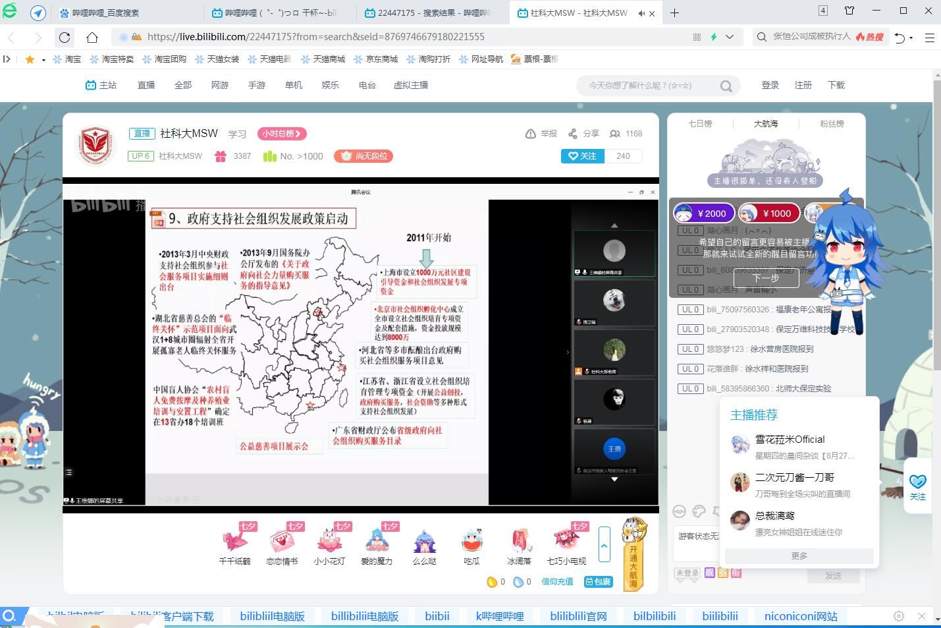Toggle 关注 follow for 社科大MSW
The image size is (941, 628).
pyautogui.click(x=582, y=156)
